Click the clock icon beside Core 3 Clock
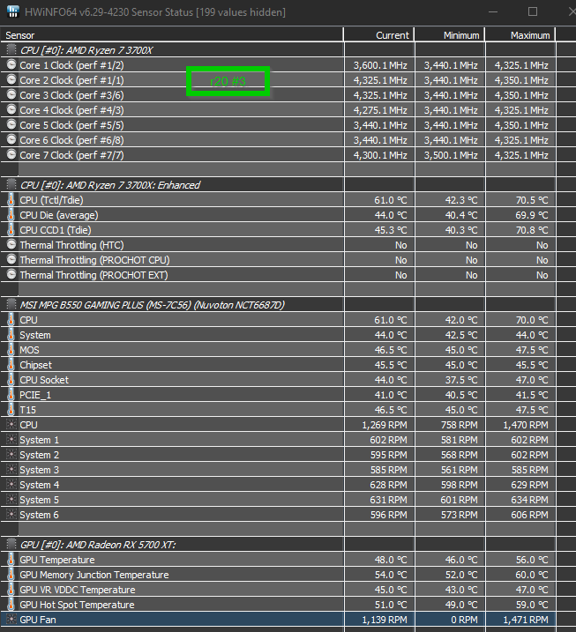The width and height of the screenshot is (576, 632). (x=11, y=94)
